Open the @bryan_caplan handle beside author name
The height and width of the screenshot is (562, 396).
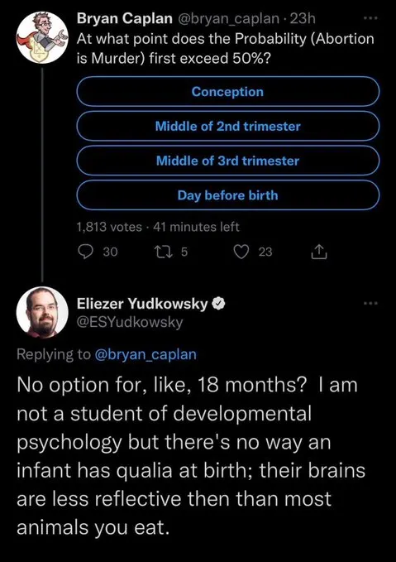[228, 19]
